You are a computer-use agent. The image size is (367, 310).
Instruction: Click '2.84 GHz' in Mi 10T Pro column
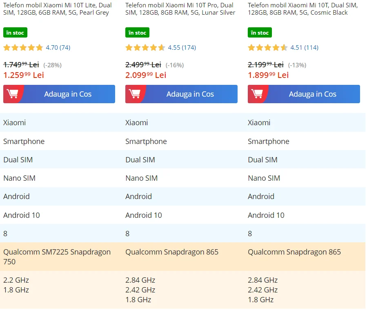140,280
